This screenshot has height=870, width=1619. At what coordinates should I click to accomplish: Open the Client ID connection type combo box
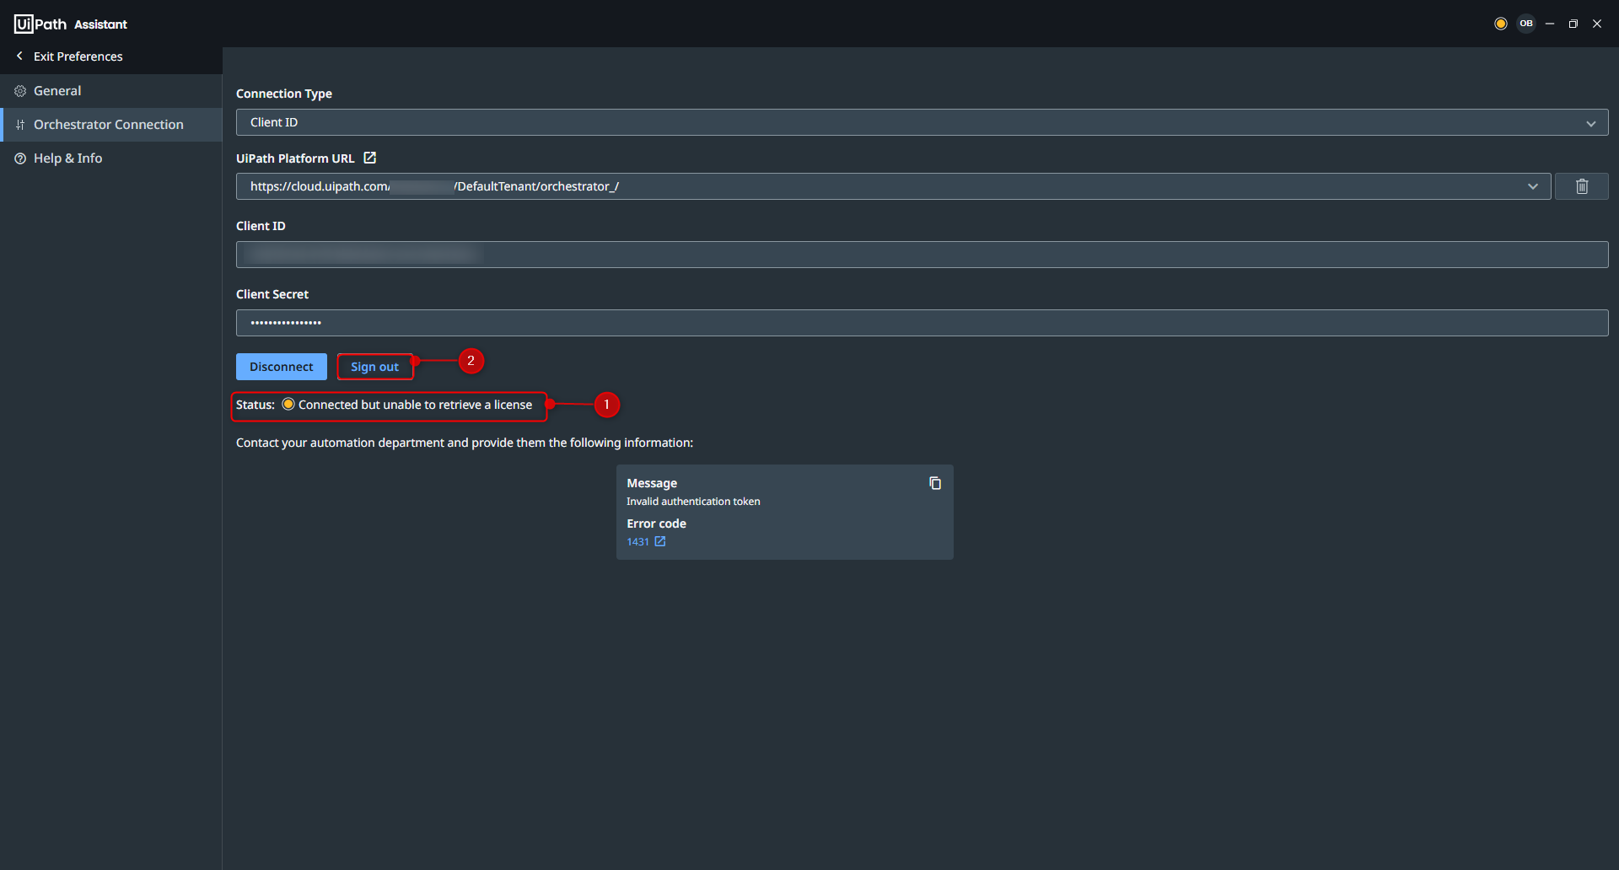click(922, 122)
